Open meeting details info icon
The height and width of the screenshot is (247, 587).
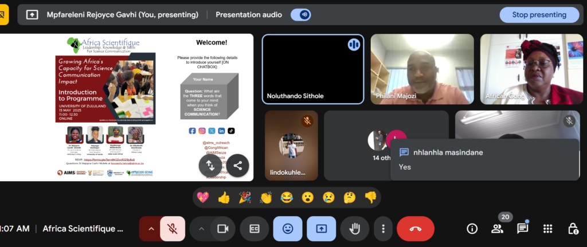[x=472, y=229]
